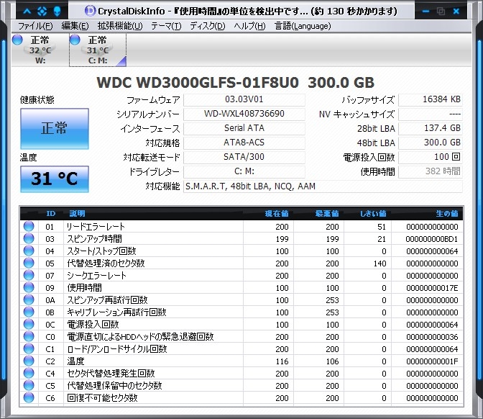Click the CrystalDiskInfo app icon in title
This screenshot has height=419, width=483.
tap(90, 11)
